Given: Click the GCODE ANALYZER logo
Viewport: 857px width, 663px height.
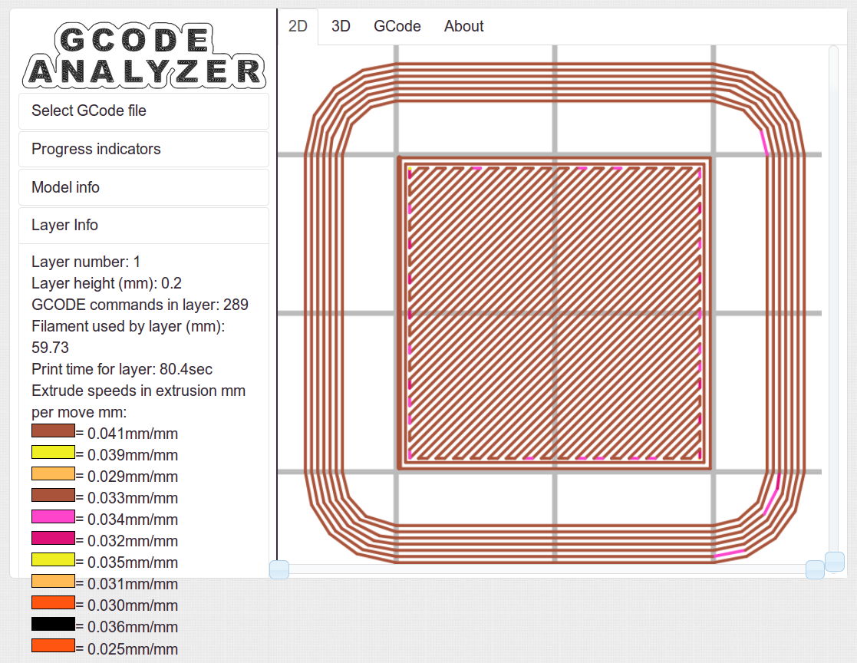Looking at the screenshot, I should point(144,55).
